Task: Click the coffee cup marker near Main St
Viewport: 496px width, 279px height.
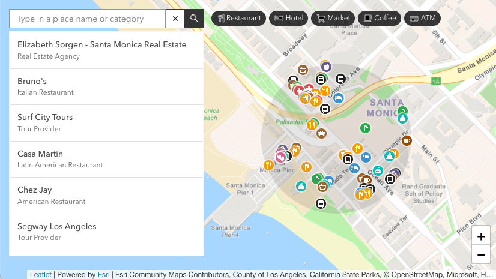Action: click(407, 140)
